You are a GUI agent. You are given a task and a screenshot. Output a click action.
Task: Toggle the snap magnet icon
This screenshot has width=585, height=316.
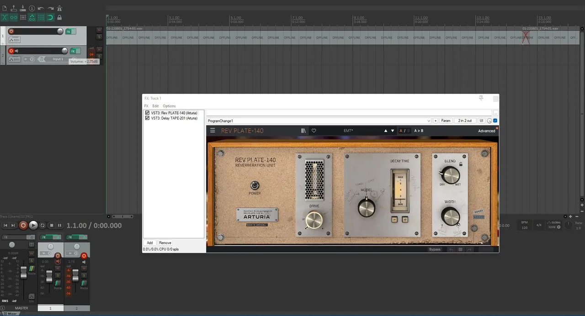50,17
